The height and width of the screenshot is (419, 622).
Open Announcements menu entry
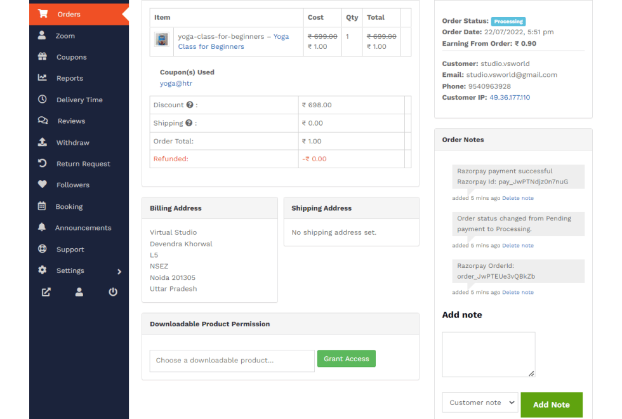click(79, 228)
